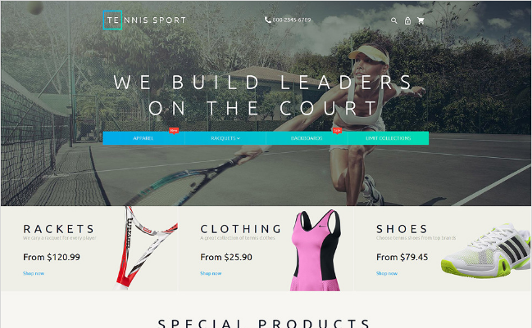The height and width of the screenshot is (328, 532).
Task: Select the Limit Collections menu item
Action: [x=389, y=138]
